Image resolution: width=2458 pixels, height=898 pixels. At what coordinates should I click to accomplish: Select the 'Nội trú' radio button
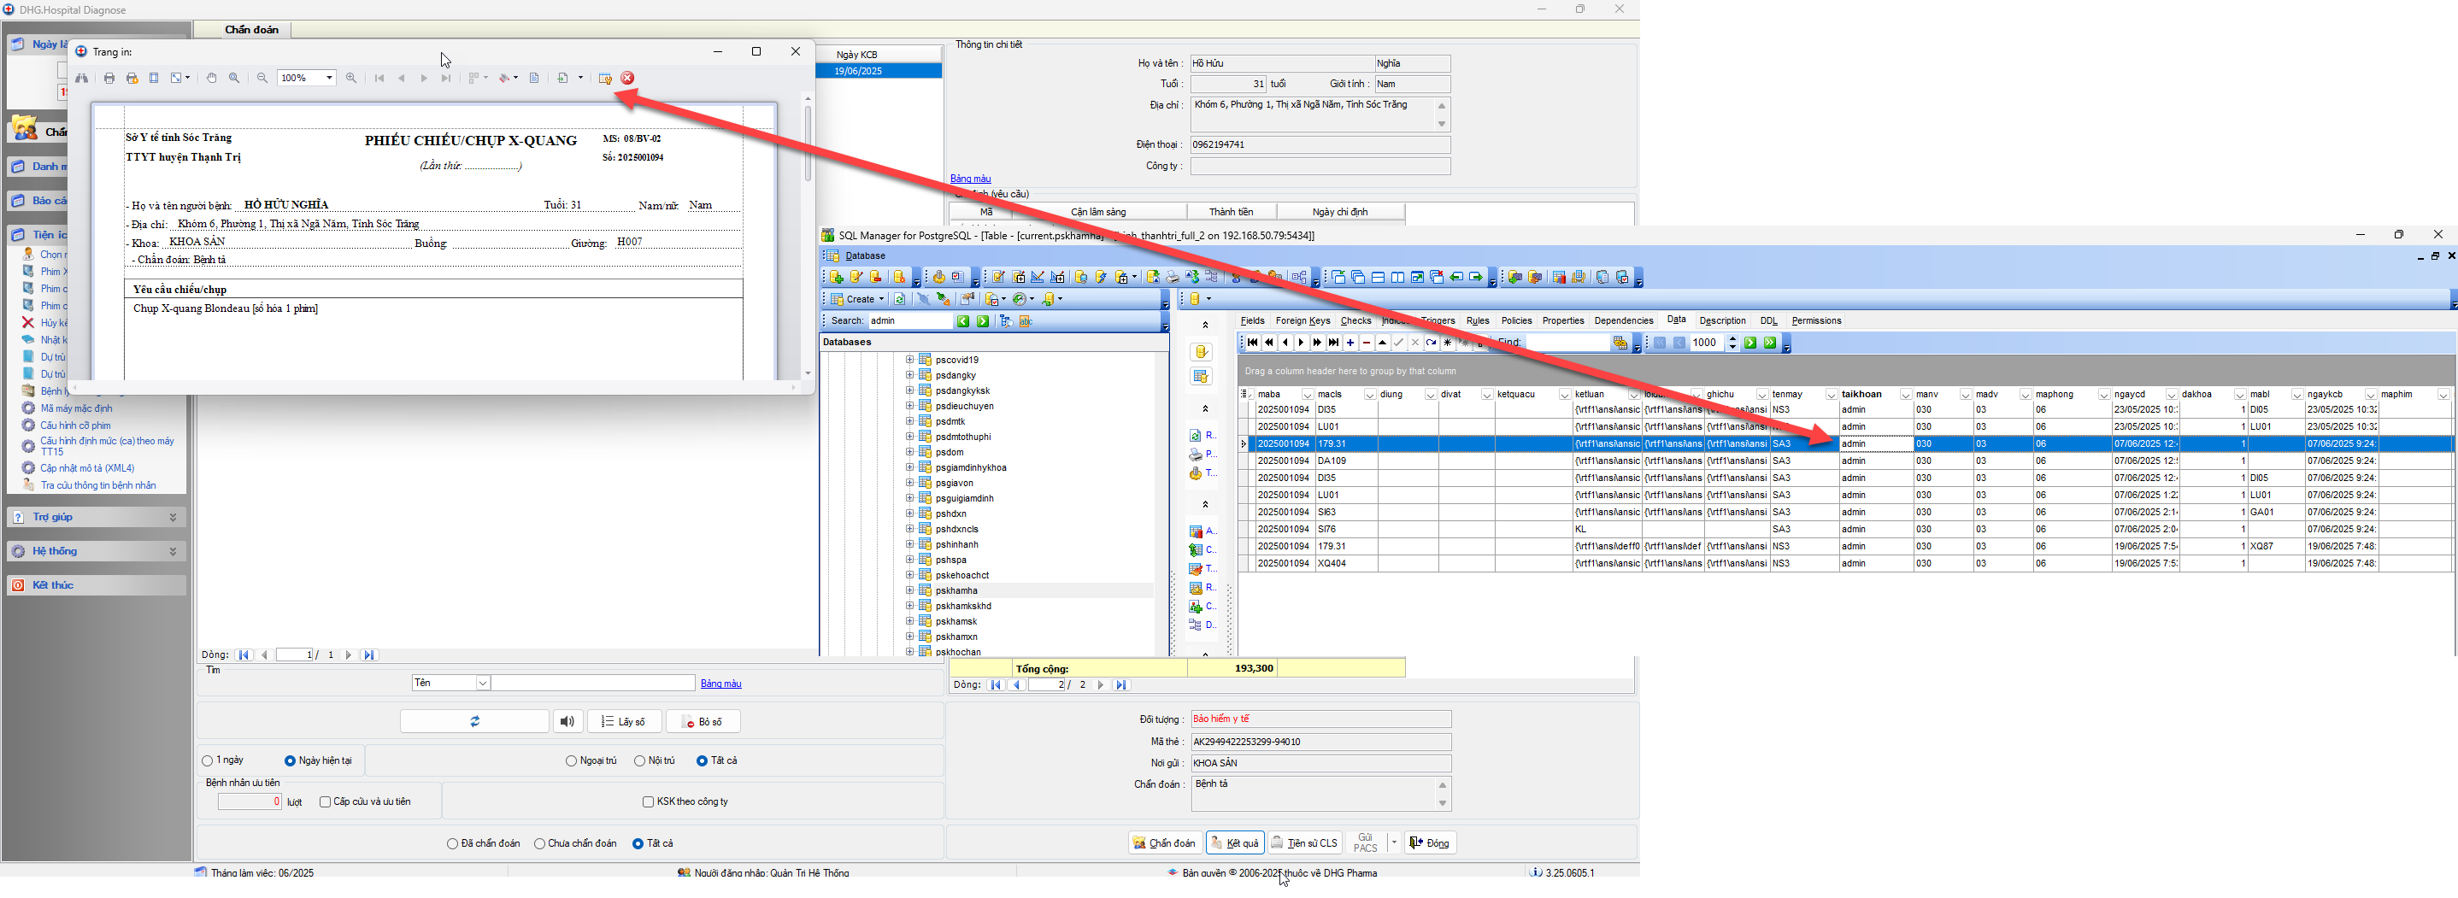click(639, 760)
